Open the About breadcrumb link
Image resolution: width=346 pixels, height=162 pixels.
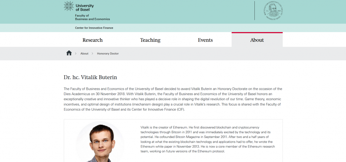84,54
